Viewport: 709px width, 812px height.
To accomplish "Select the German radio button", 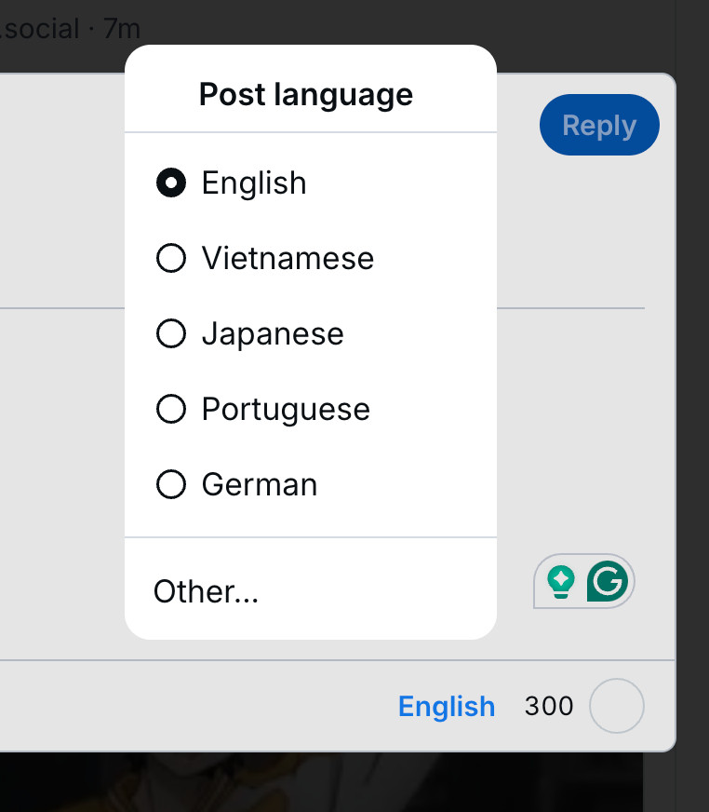I will (171, 484).
